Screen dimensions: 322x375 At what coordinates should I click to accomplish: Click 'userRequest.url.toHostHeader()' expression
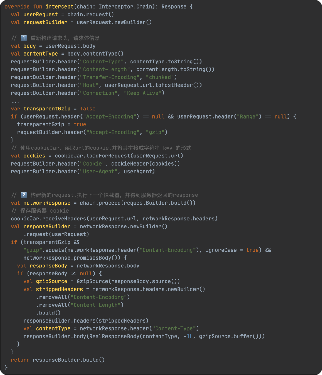[x=153, y=85]
